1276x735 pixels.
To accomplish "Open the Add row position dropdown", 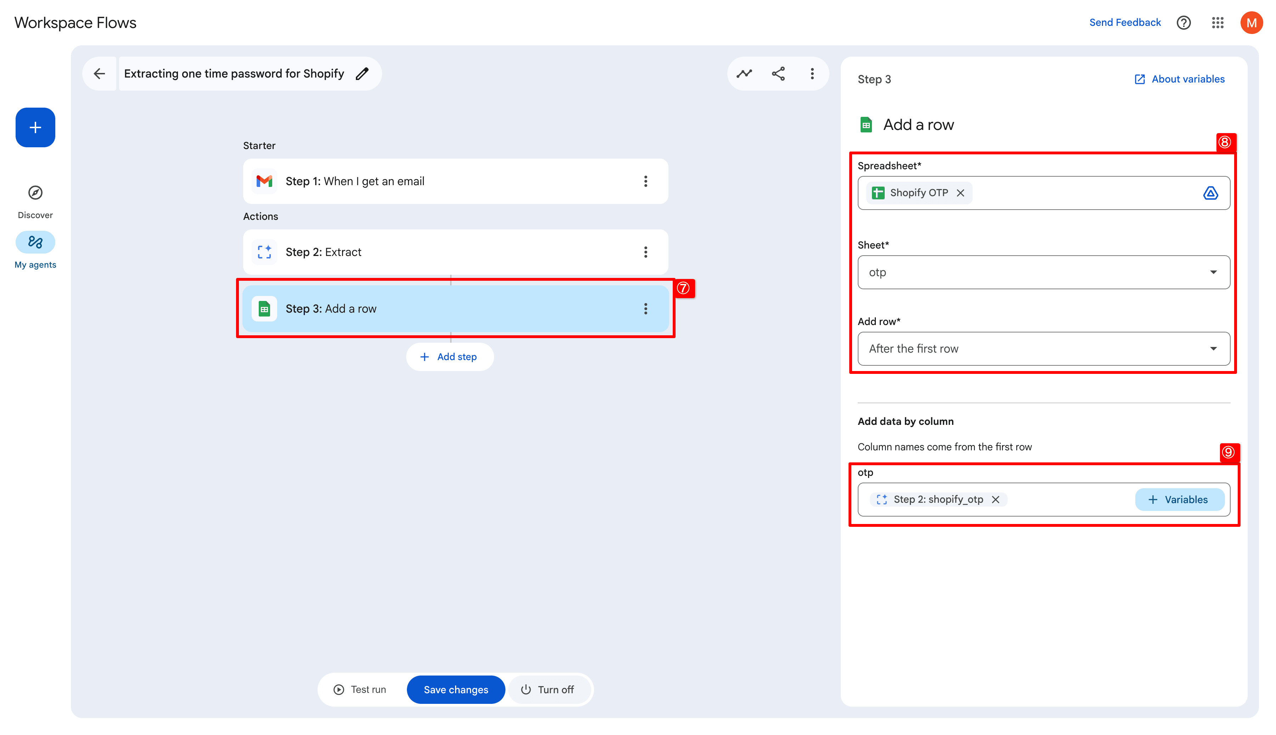I will pyautogui.click(x=1043, y=349).
